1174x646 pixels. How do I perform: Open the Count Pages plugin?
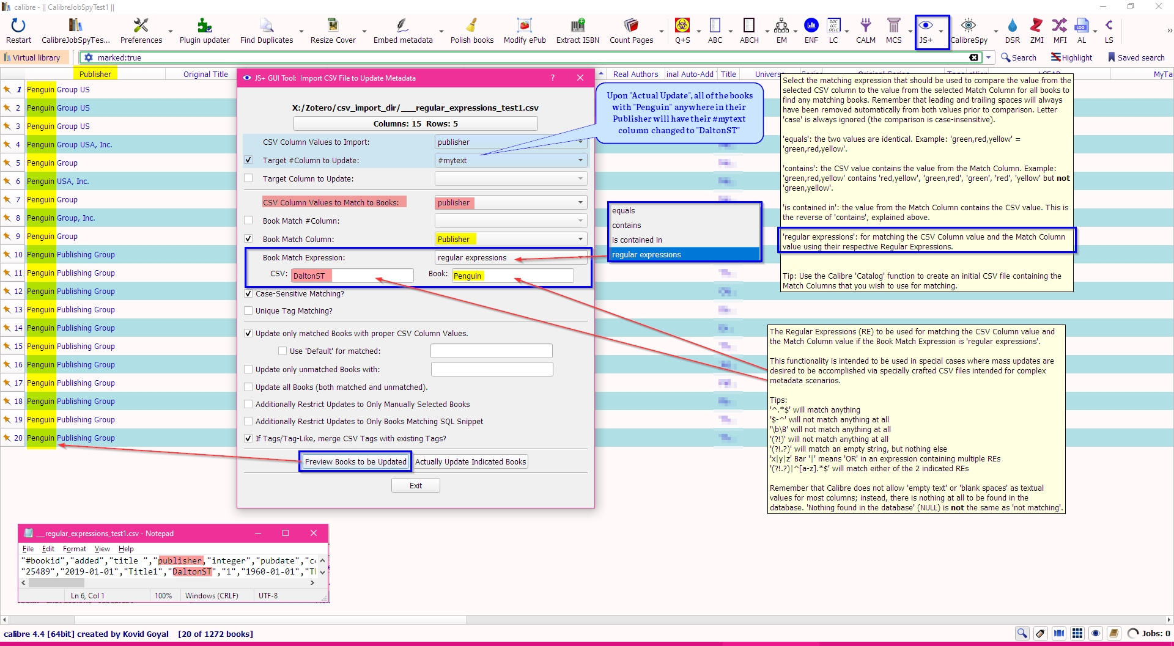(x=631, y=31)
